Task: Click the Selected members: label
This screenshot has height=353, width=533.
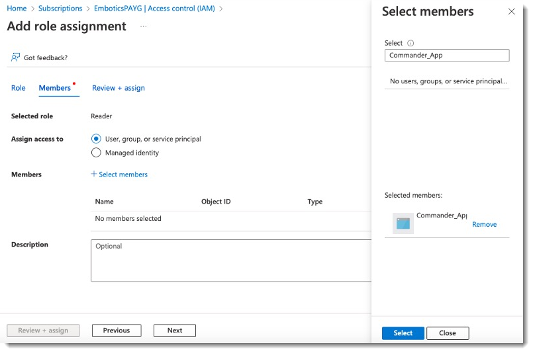Action: coord(413,195)
